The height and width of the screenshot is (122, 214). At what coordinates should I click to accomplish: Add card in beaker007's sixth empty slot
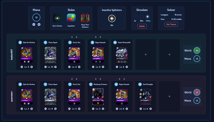[146, 54]
